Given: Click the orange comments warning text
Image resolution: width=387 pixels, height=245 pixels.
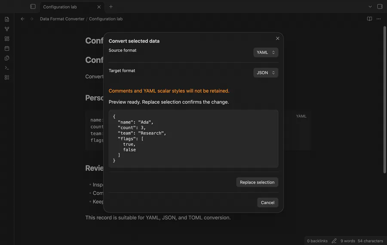Looking at the screenshot, I should pos(169,91).
